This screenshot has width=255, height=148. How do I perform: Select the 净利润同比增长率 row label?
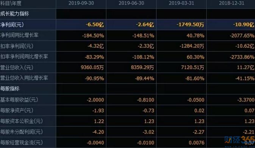[19, 35]
